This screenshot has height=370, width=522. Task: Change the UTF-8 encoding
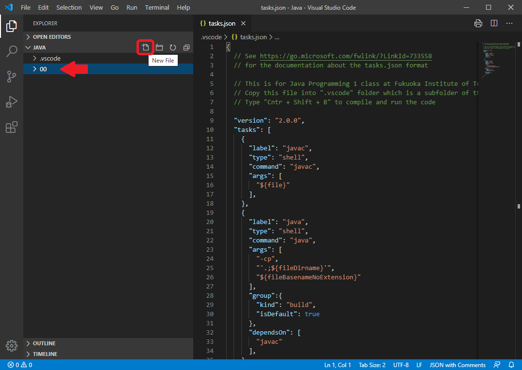click(x=401, y=365)
